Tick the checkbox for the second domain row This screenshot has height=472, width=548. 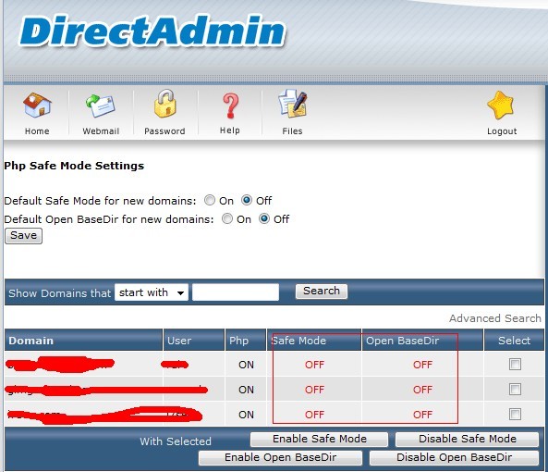pos(515,389)
